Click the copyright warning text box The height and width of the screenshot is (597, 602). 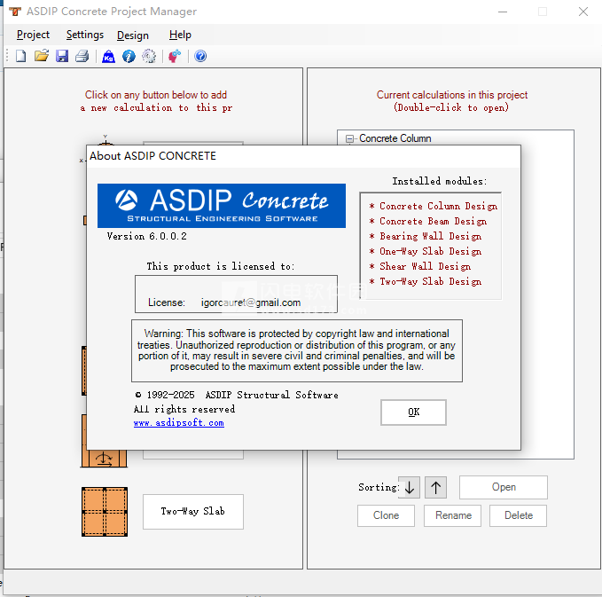[297, 350]
